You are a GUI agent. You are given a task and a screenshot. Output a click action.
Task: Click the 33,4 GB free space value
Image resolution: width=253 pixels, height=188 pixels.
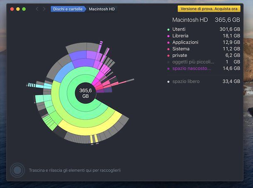click(231, 81)
